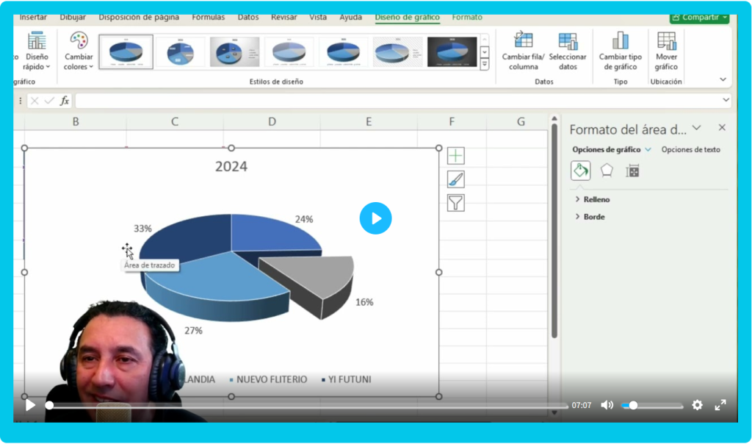Click the Cambiar colores palette icon

point(79,40)
